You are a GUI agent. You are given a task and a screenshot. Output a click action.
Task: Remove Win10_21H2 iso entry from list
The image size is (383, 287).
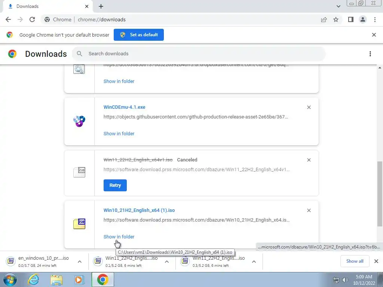309,210
